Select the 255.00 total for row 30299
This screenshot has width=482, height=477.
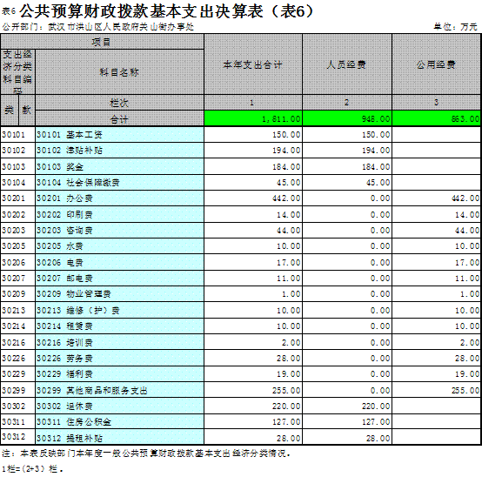click(x=253, y=390)
